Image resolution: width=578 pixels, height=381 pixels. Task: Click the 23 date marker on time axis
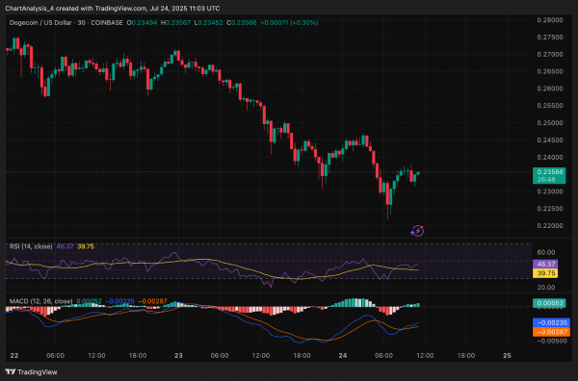pos(178,356)
